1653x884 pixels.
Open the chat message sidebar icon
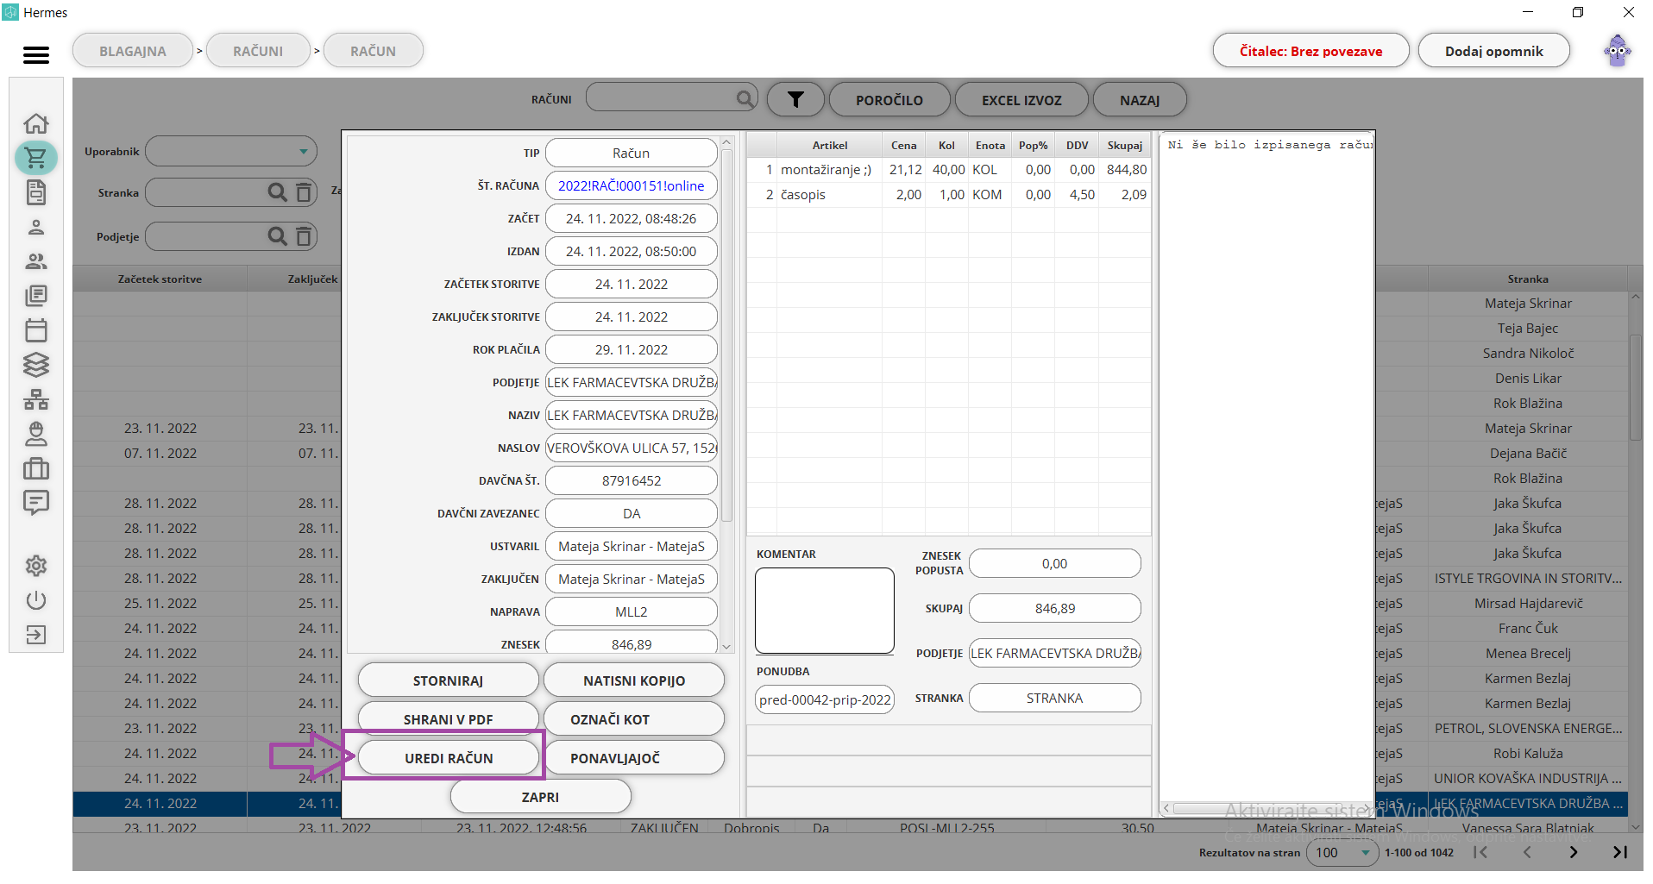point(36,503)
